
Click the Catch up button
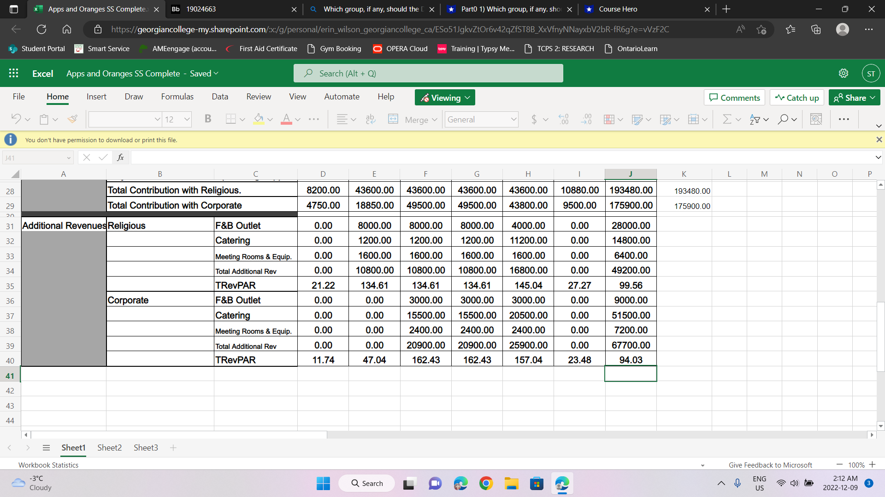[797, 98]
